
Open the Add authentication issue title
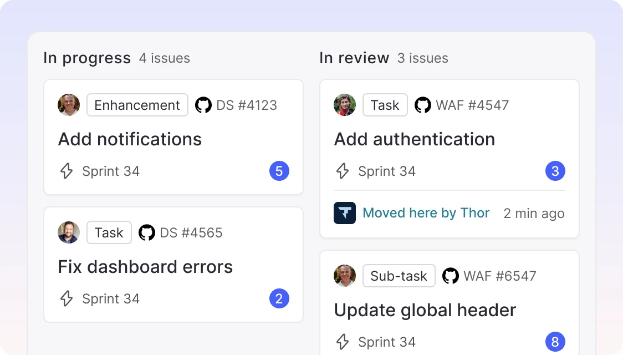point(415,139)
